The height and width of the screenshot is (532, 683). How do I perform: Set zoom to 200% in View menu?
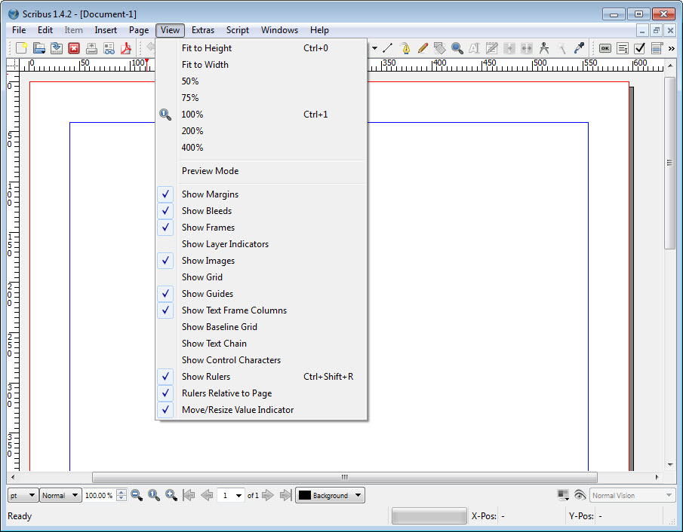pos(261,130)
